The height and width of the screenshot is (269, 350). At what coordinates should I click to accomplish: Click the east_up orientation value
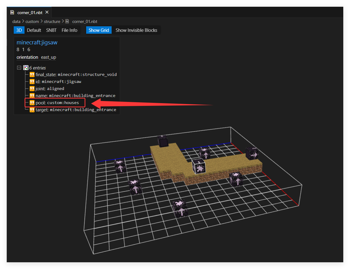(x=48, y=57)
